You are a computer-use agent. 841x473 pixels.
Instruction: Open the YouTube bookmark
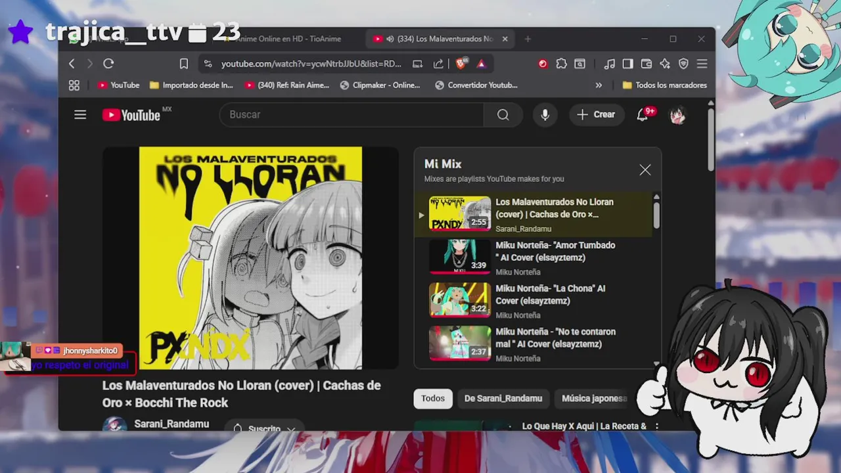[118, 85]
